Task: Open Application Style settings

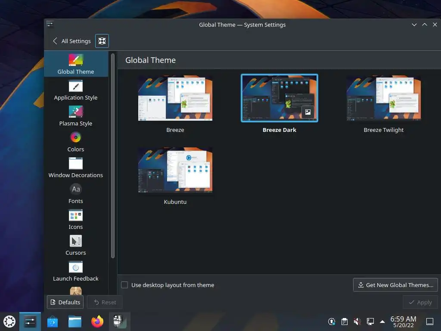Action: tap(76, 90)
